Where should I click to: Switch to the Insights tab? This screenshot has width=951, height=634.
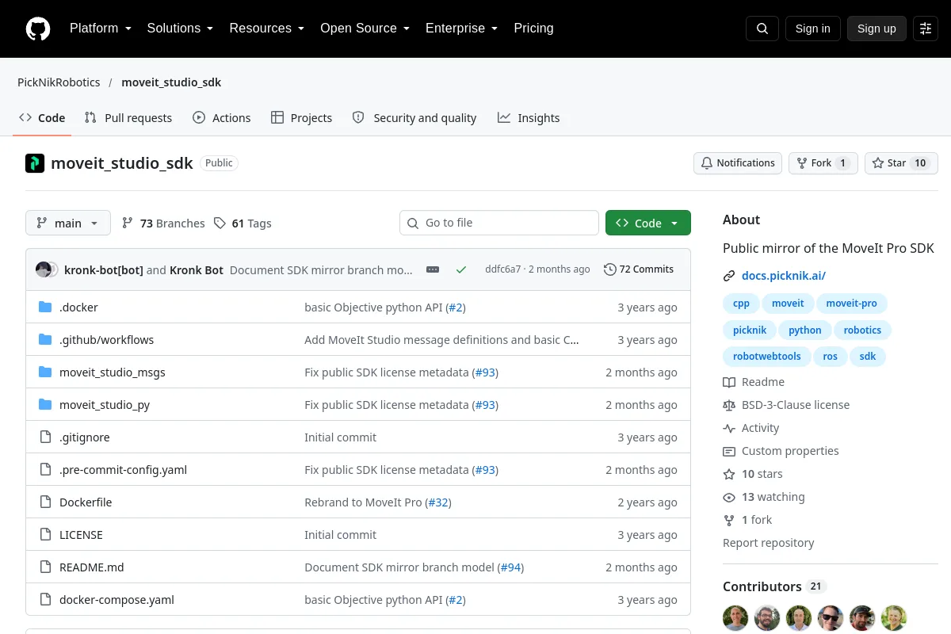(529, 118)
